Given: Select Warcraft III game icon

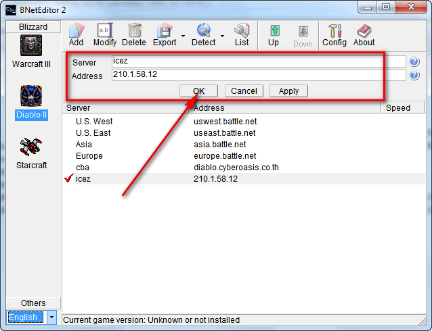Looking at the screenshot, I should (x=31, y=45).
